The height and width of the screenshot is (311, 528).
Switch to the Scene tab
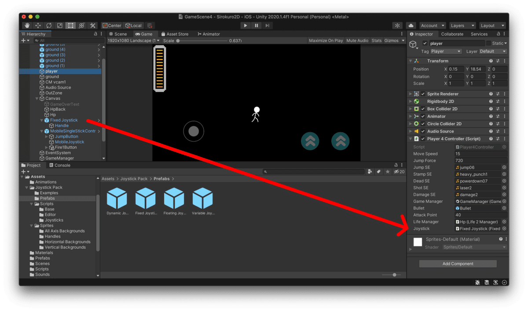coord(117,34)
